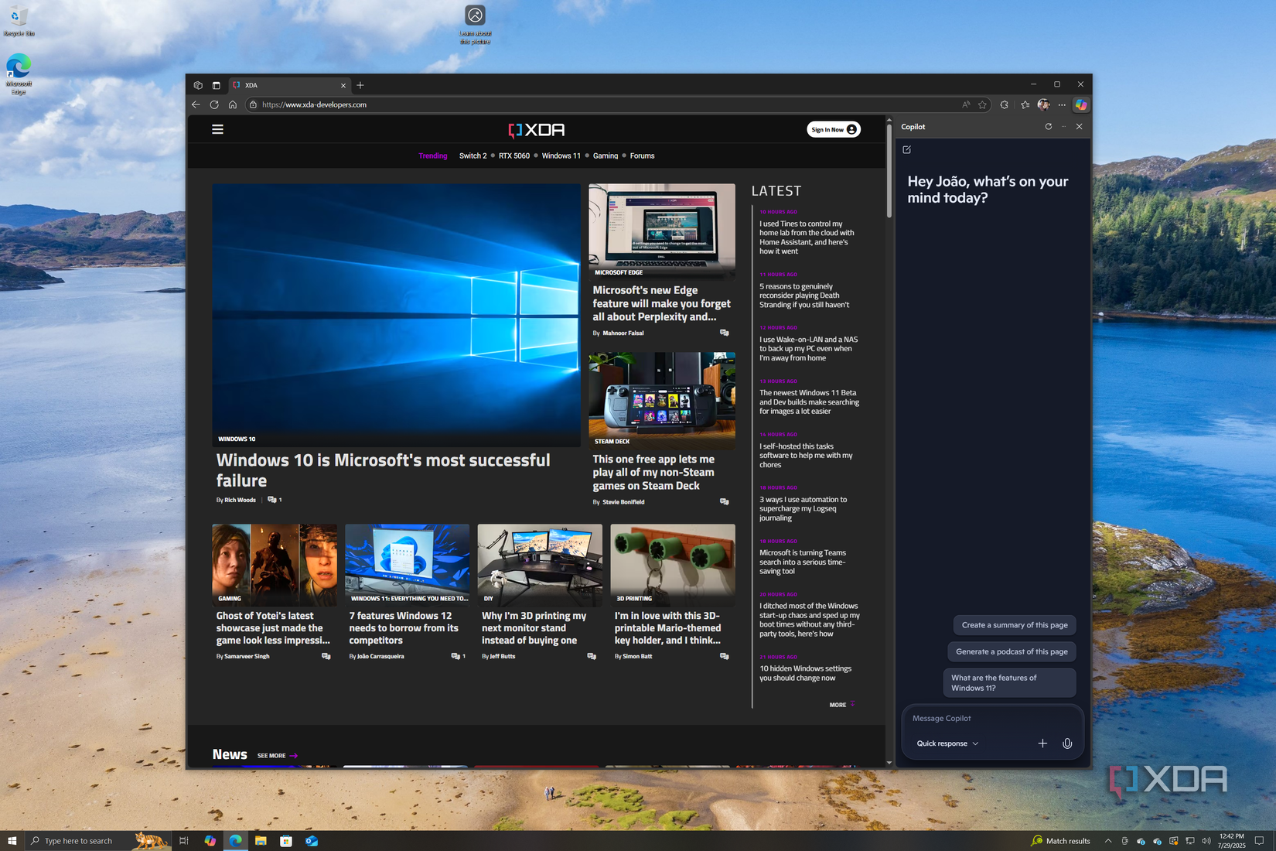Expand hidden icons in system tray
This screenshot has height=851, width=1276.
[x=1108, y=840]
